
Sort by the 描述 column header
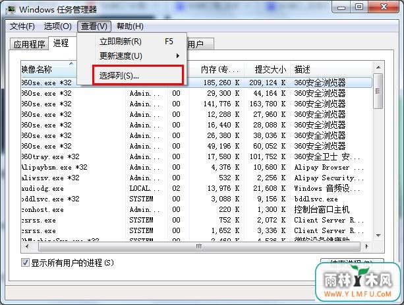(x=331, y=69)
